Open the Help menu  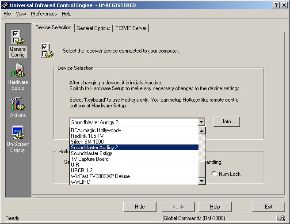coord(67,14)
